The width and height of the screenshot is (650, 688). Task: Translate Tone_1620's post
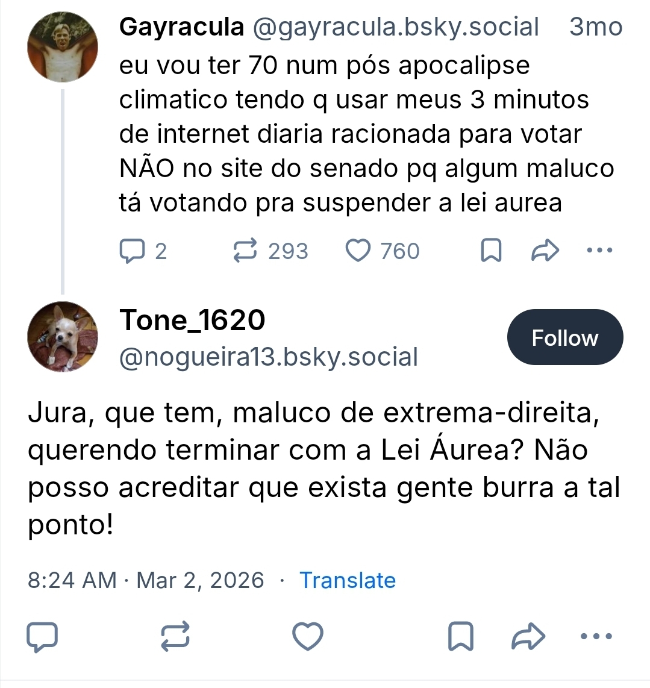pyautogui.click(x=348, y=580)
